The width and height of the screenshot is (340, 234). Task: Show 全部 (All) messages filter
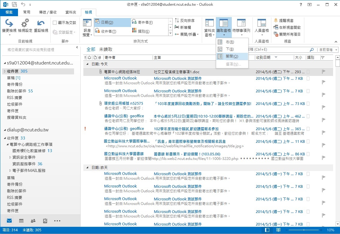point(91,49)
